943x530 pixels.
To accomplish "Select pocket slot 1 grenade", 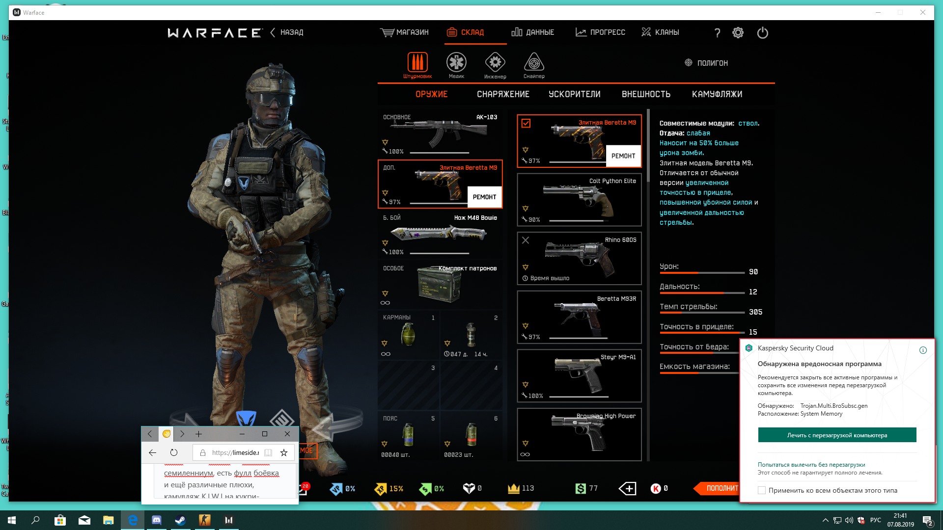I will [x=408, y=335].
